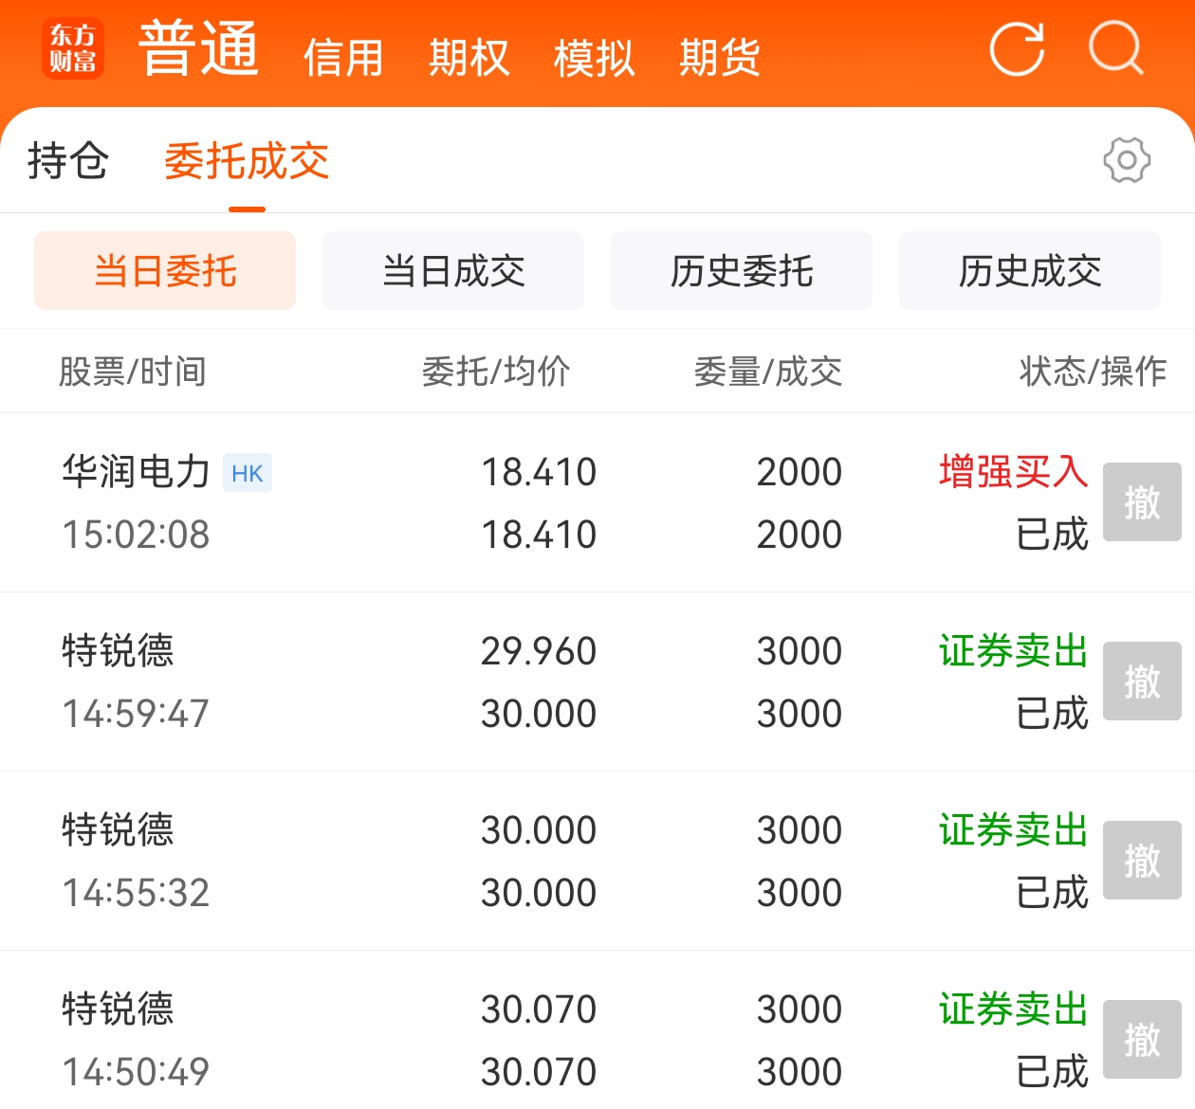This screenshot has width=1195, height=1109.
Task: Open the 持仓 tab
Action: tap(68, 160)
